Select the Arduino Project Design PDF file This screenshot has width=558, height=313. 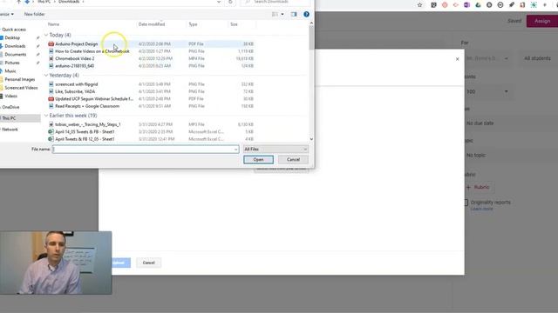pyautogui.click(x=76, y=44)
